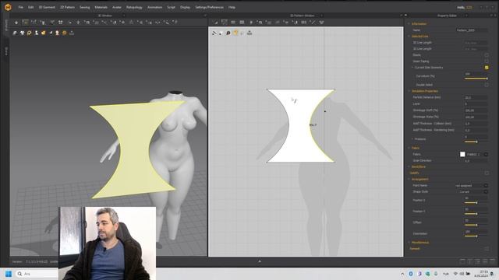
Task: Open the Retopology menu
Action: click(134, 7)
